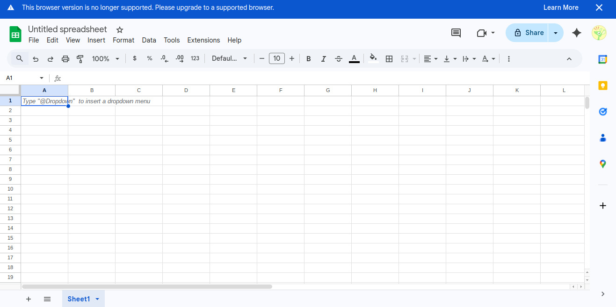The height and width of the screenshot is (307, 616).
Task: Toggle bold formatting
Action: [x=309, y=59]
